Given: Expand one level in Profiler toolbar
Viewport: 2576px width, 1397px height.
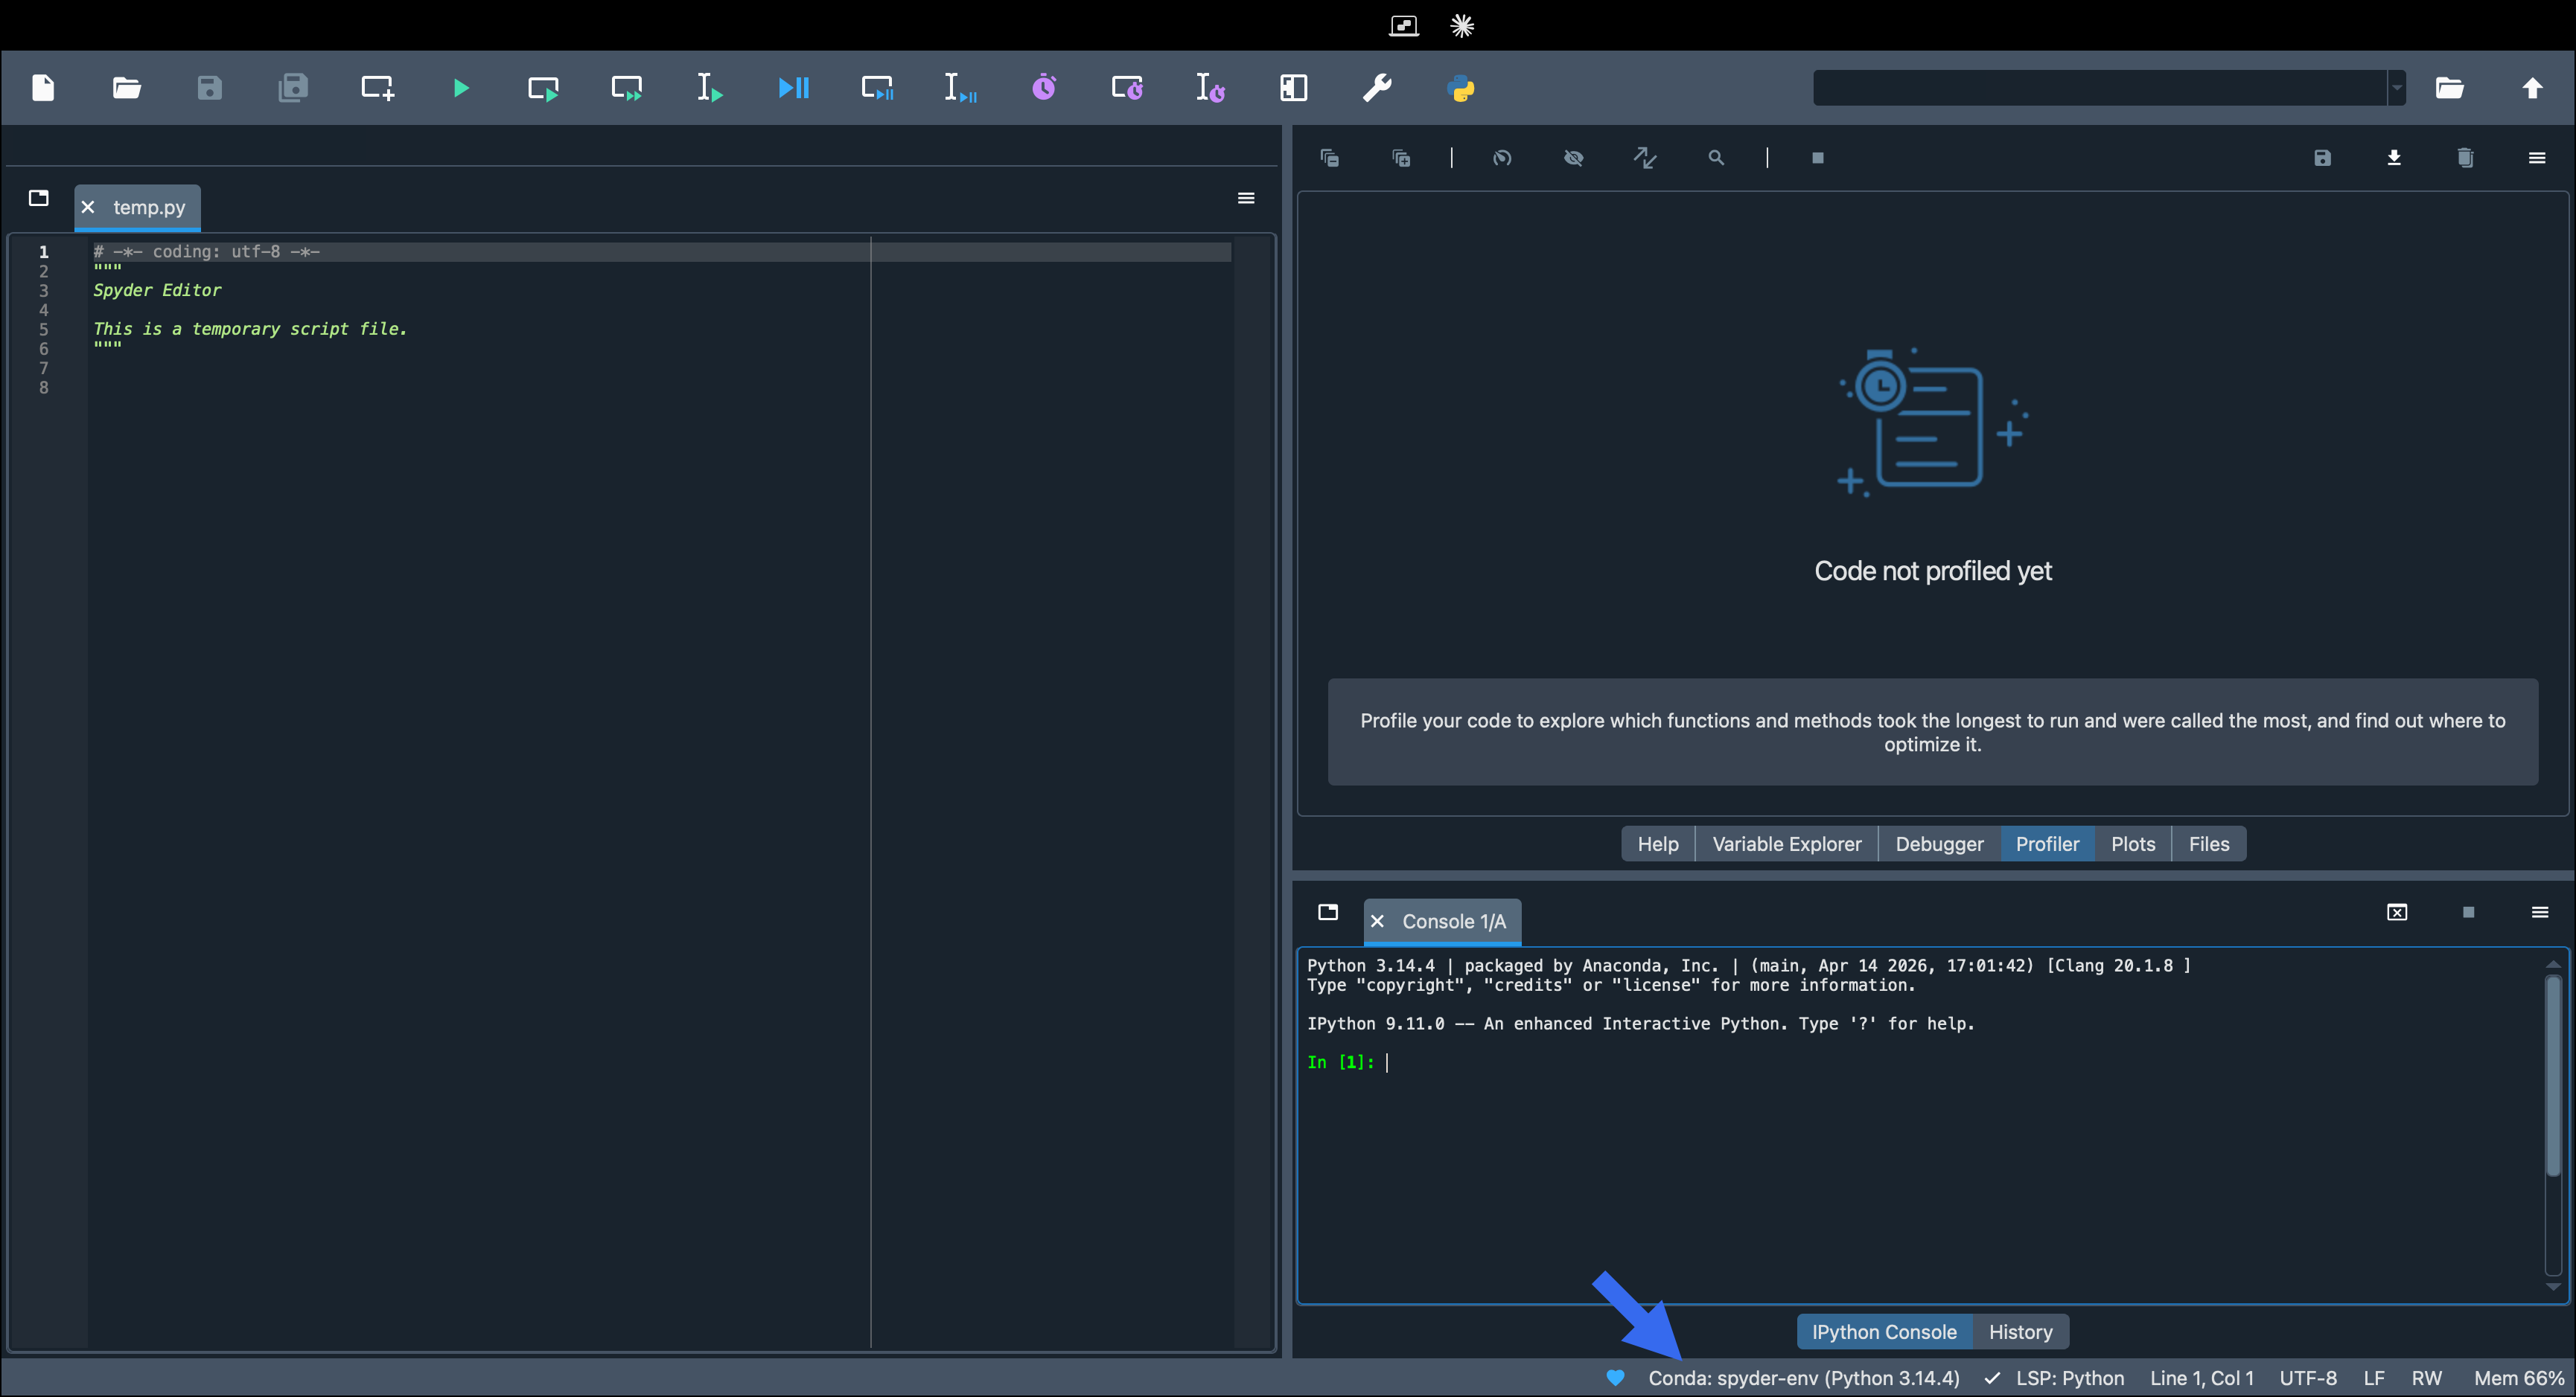Looking at the screenshot, I should (x=1401, y=158).
